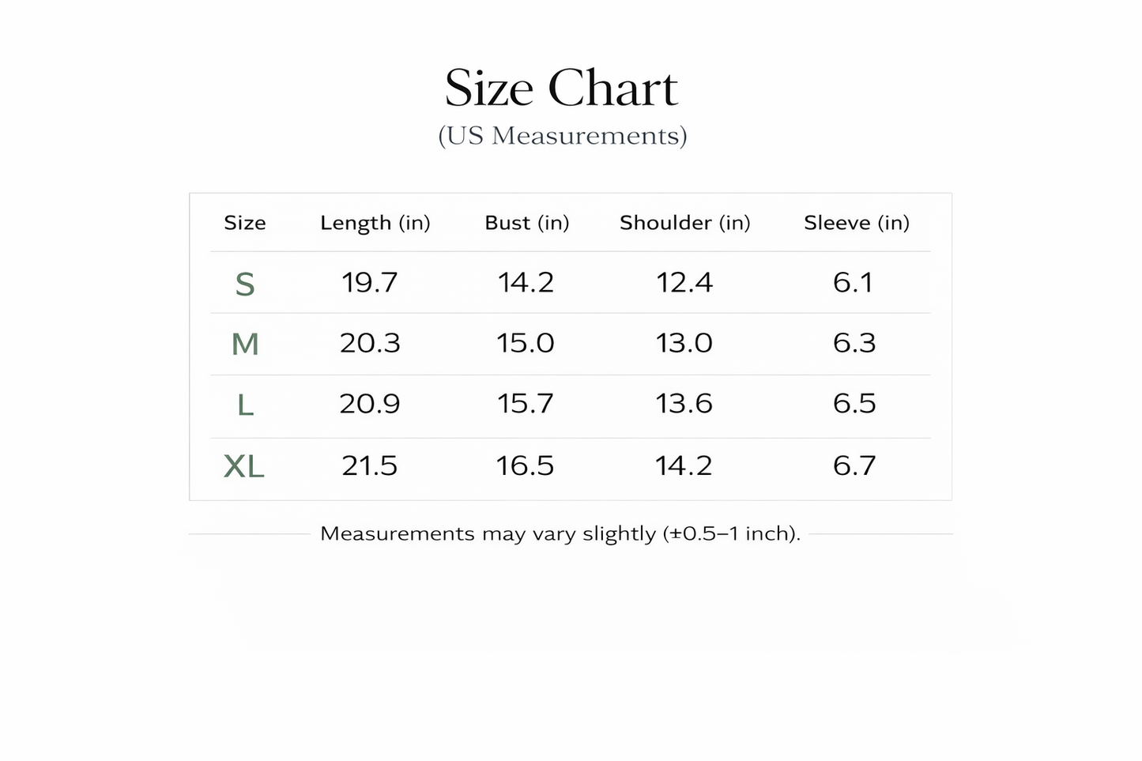Click the 19.7 length value
The height and width of the screenshot is (761, 1142).
[370, 282]
